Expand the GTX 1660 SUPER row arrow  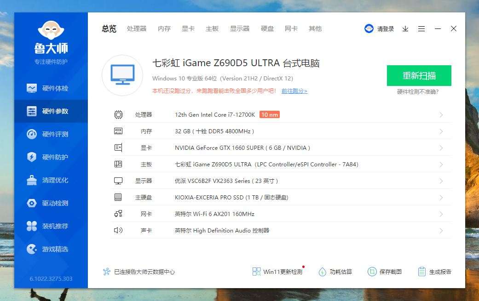pyautogui.click(x=441, y=148)
